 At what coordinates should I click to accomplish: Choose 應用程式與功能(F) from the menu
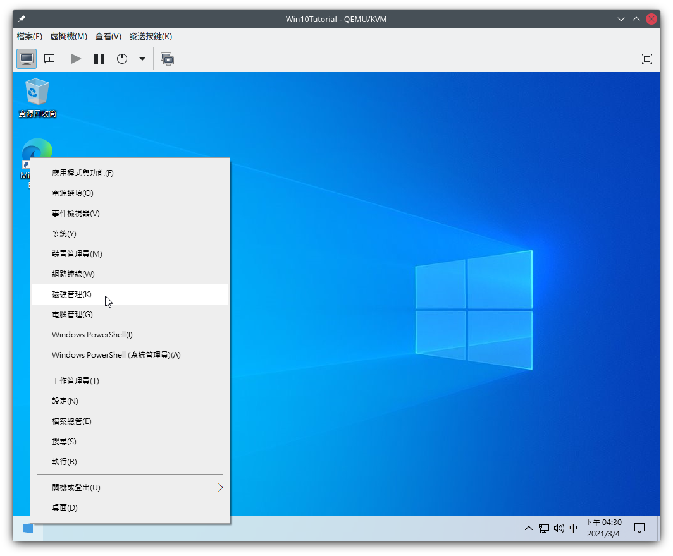(130, 172)
